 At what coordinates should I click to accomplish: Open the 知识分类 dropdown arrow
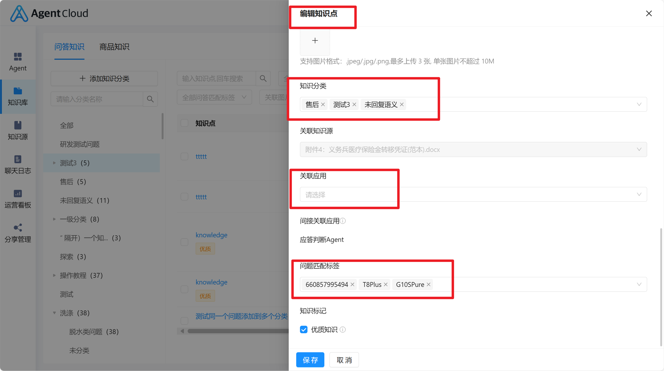coord(639,104)
